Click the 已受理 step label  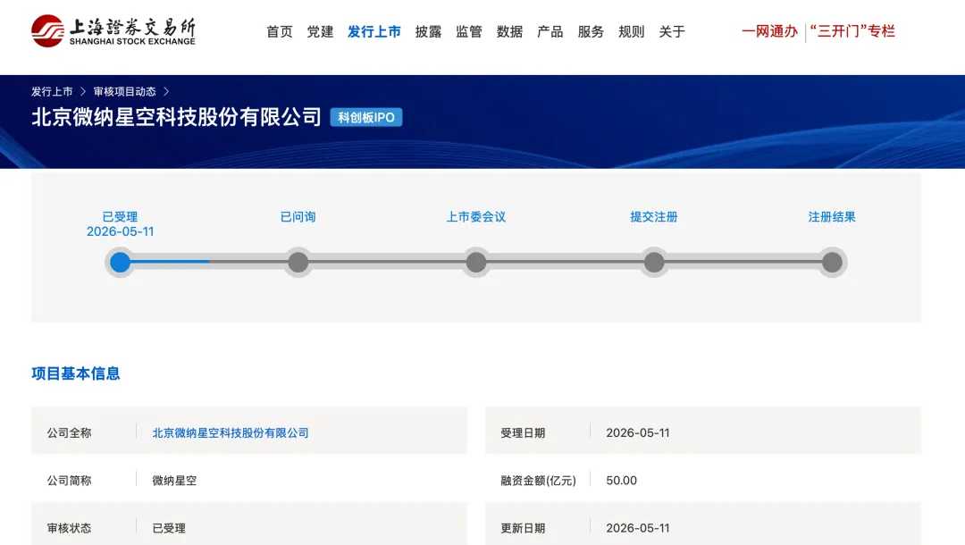120,216
